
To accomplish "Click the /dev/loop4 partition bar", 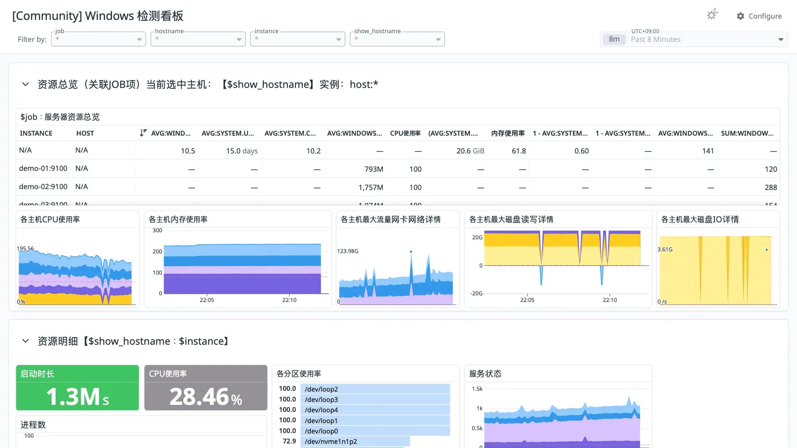I will point(375,410).
